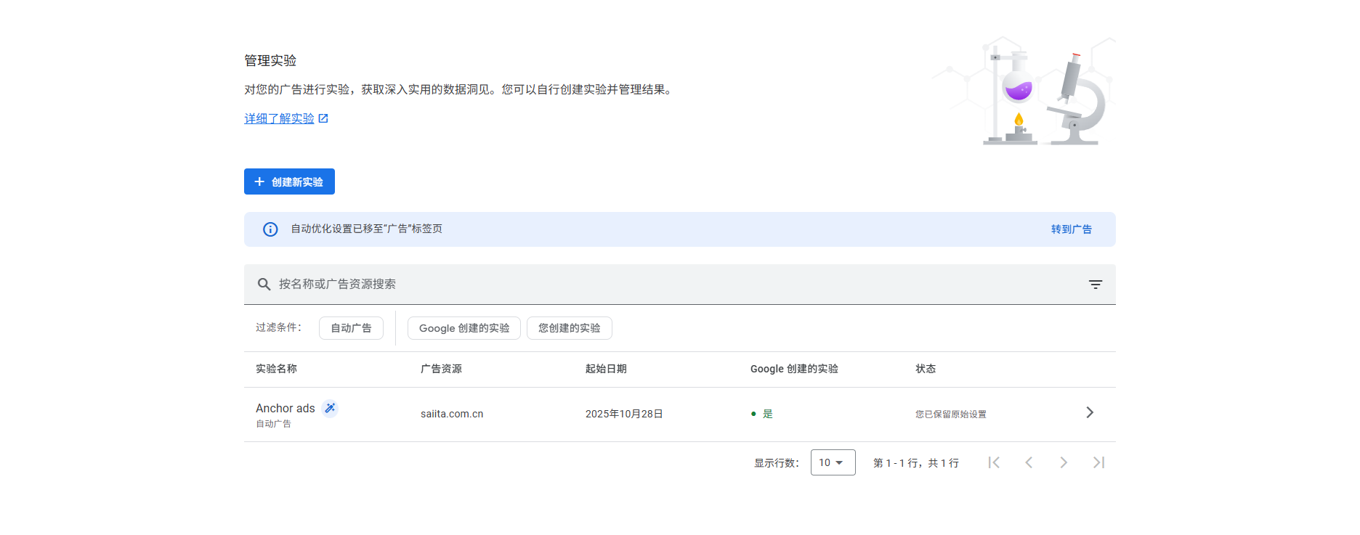Image resolution: width=1360 pixels, height=535 pixels.
Task: Click the magic wand icon beside Anchor ads
Action: (x=330, y=409)
